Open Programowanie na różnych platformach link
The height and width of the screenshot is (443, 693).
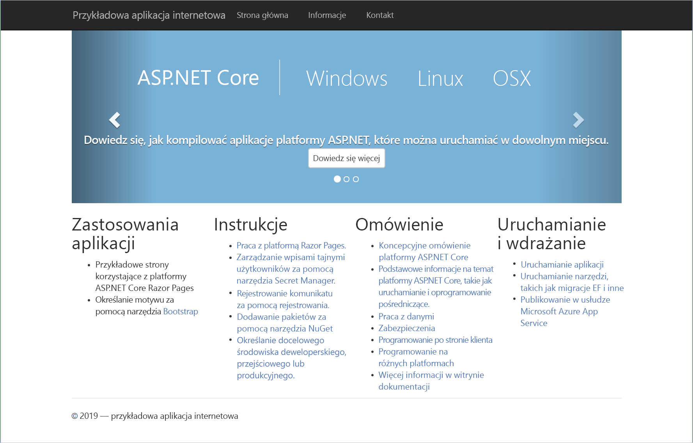tap(416, 358)
